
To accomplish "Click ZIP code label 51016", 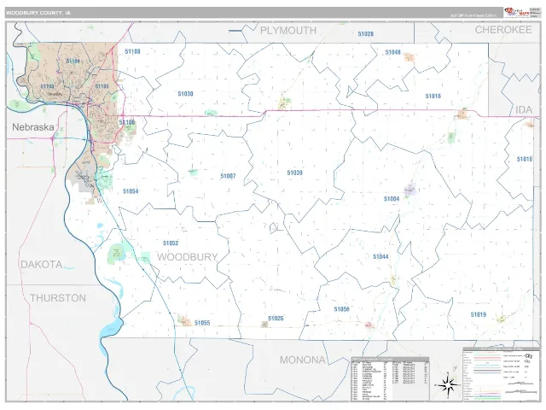I will [x=433, y=96].
